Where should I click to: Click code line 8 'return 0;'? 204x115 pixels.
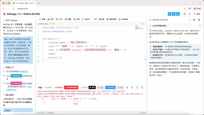[x=55, y=57]
